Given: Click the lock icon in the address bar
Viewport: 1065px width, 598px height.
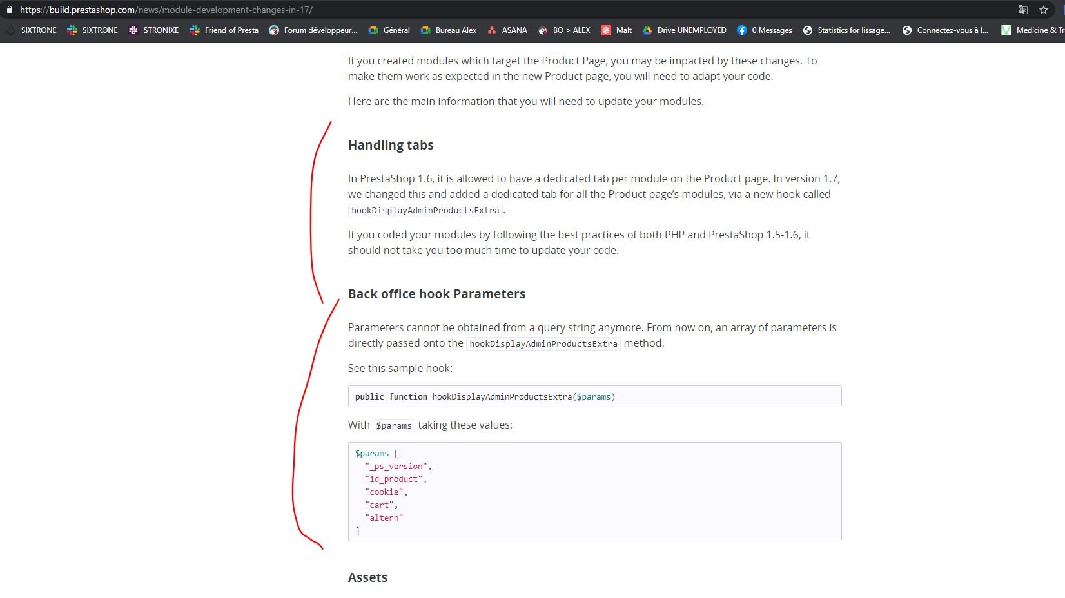Looking at the screenshot, I should (9, 10).
